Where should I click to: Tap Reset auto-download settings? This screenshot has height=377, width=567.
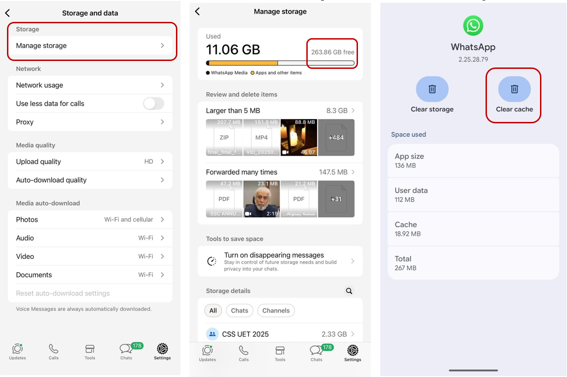(63, 293)
